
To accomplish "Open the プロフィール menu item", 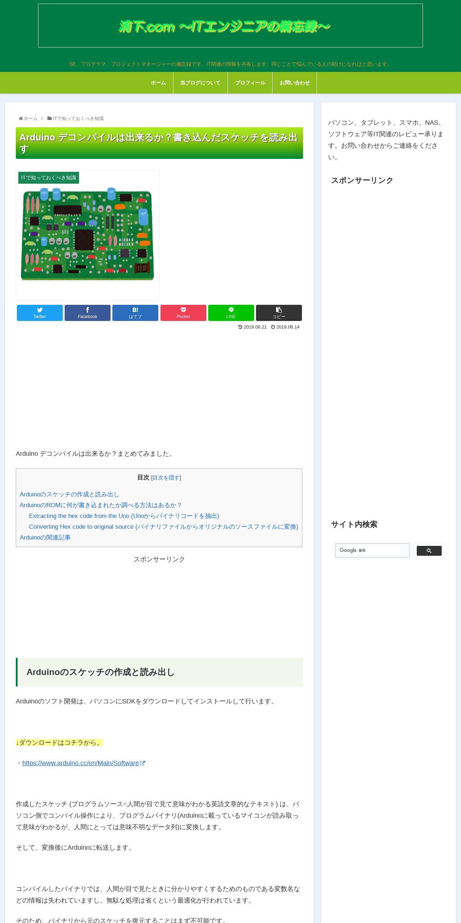I will point(250,83).
